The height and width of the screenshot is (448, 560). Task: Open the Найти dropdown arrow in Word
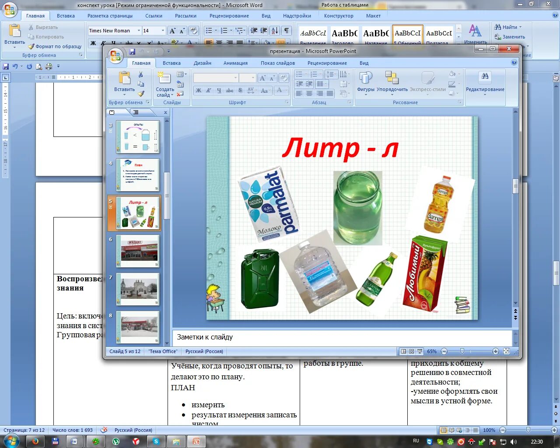520,27
